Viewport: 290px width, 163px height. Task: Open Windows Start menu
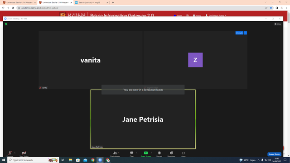point(4,160)
